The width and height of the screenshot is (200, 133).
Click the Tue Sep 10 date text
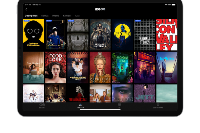(x=37, y=5)
